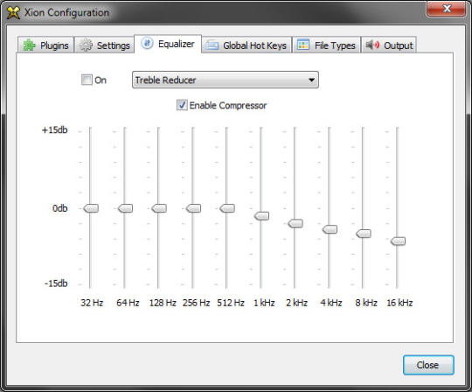Click the +15db scale label
472x392 pixels.
[x=54, y=129]
